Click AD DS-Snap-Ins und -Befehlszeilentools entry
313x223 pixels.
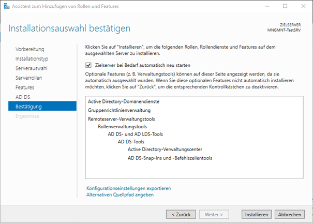[170, 158]
